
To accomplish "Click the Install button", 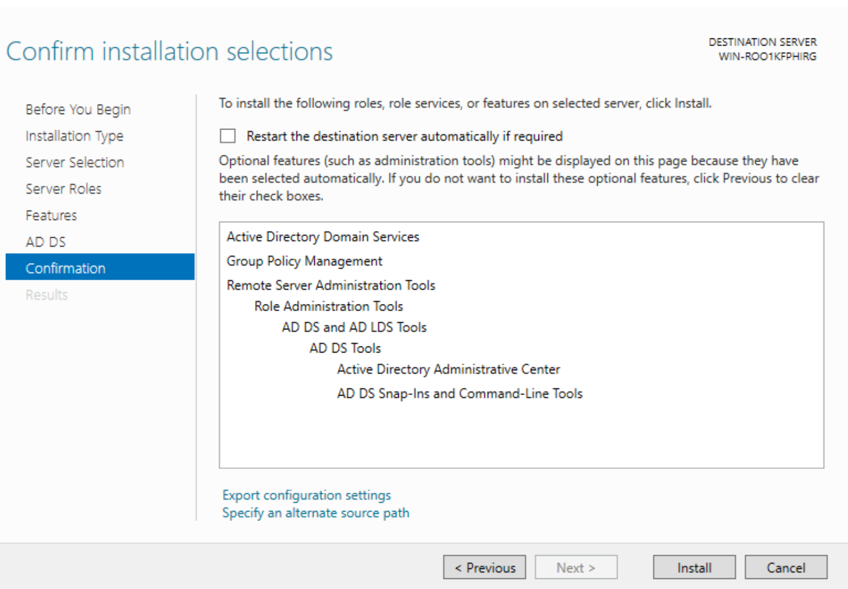I will click(694, 568).
